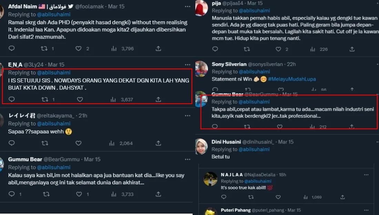This screenshot has width=379, height=215.
Task: Reply to N A J L A A's tweet
Action: coord(224,197)
